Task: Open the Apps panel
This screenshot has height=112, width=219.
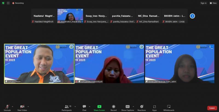Action: 154,108
